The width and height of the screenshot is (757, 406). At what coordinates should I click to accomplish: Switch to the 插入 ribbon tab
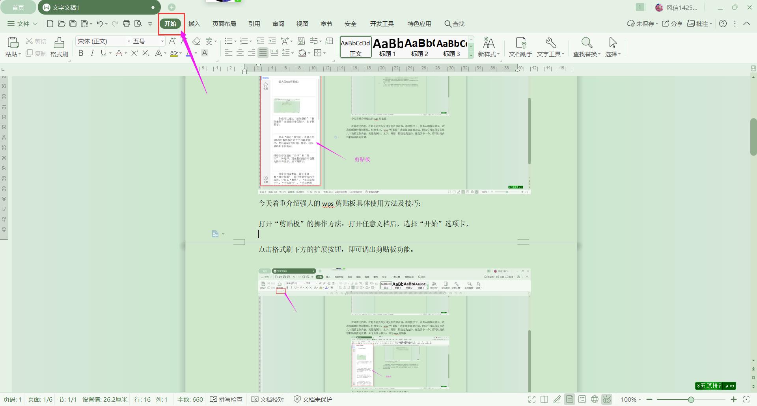click(194, 24)
